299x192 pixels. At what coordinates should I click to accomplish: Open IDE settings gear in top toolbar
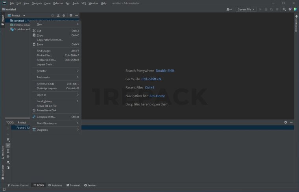(x=290, y=9)
